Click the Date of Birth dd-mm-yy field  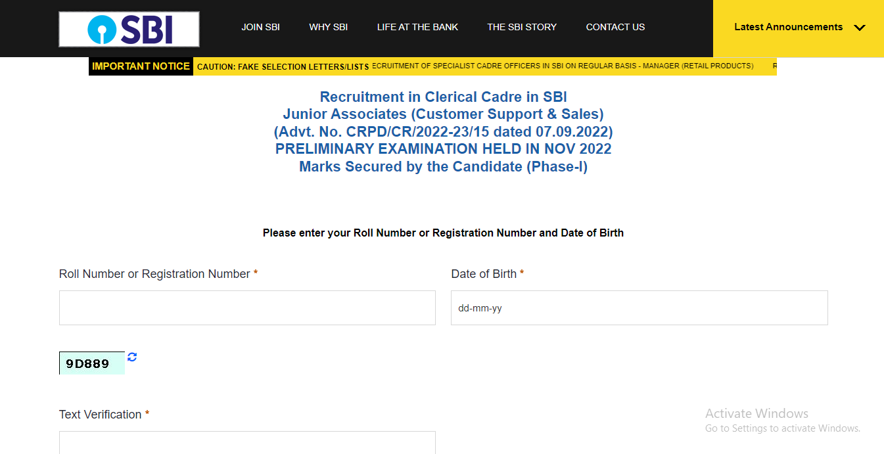tap(640, 307)
